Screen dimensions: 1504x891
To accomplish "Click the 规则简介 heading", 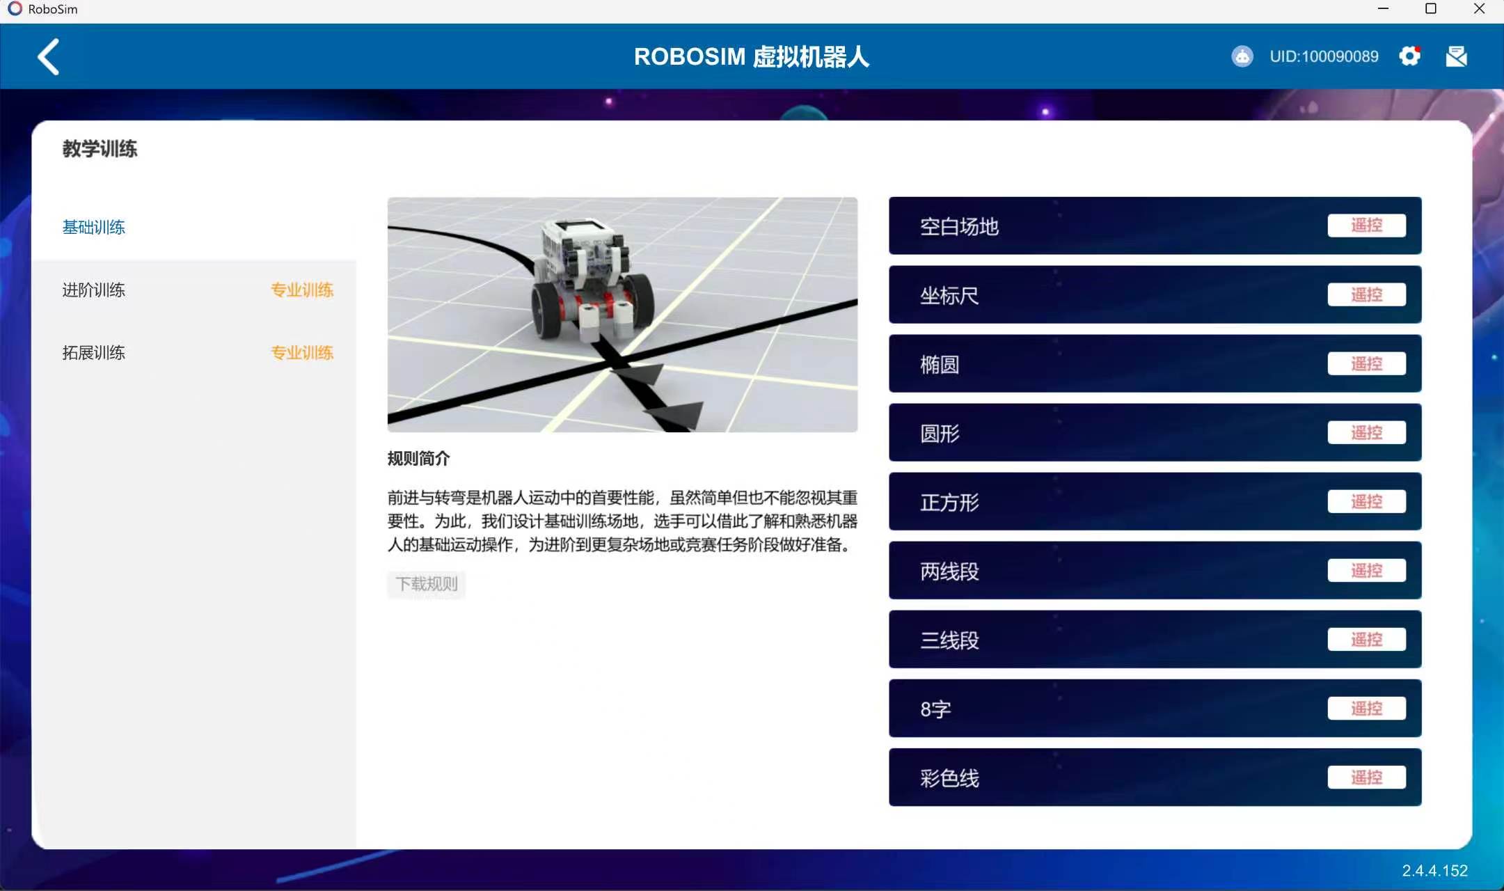I will click(418, 459).
